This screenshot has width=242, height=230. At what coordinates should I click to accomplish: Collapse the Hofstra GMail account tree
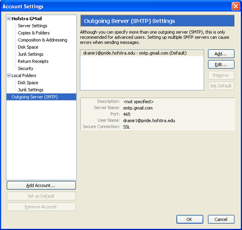tap(9, 19)
